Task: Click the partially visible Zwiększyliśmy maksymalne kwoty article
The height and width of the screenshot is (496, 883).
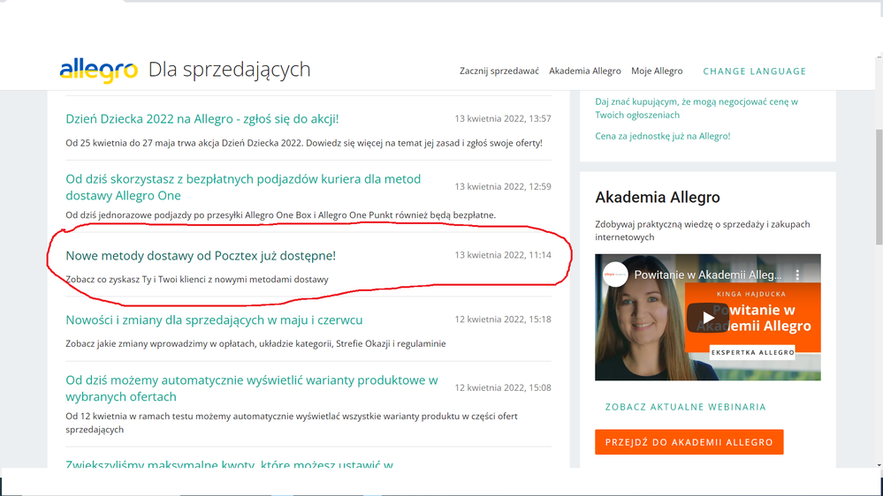Action: 229,464
